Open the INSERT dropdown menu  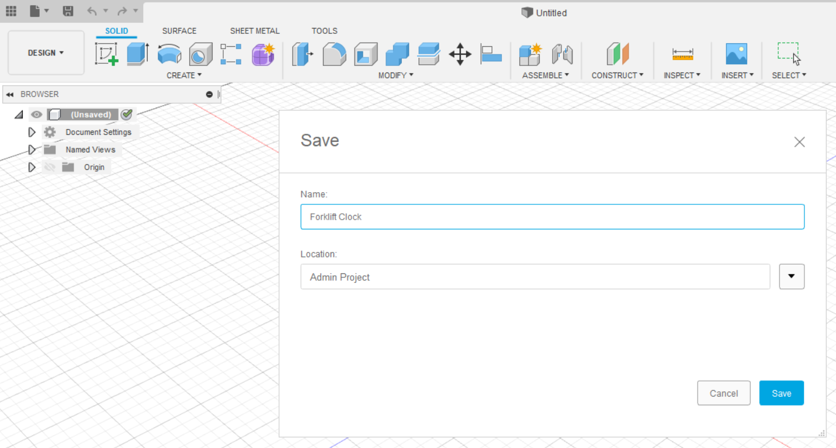(737, 75)
